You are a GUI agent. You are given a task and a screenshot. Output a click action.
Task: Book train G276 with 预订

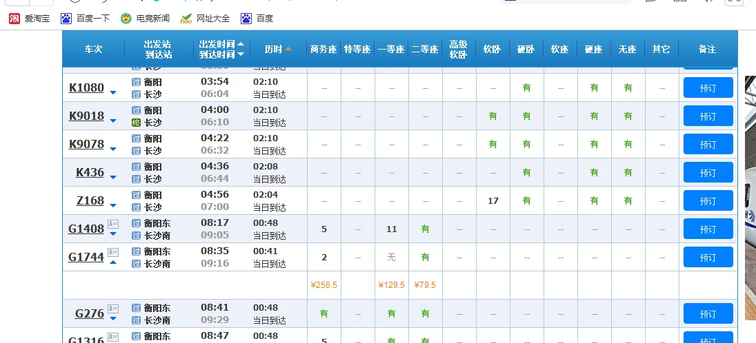708,313
